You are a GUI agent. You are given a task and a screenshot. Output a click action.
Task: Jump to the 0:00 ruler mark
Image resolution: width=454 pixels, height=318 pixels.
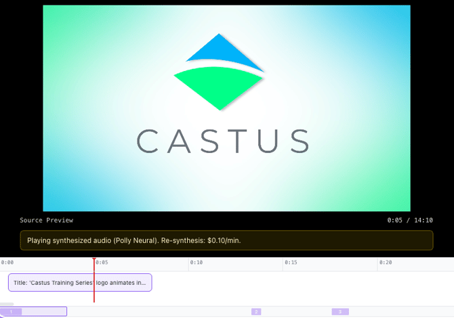pos(7,263)
